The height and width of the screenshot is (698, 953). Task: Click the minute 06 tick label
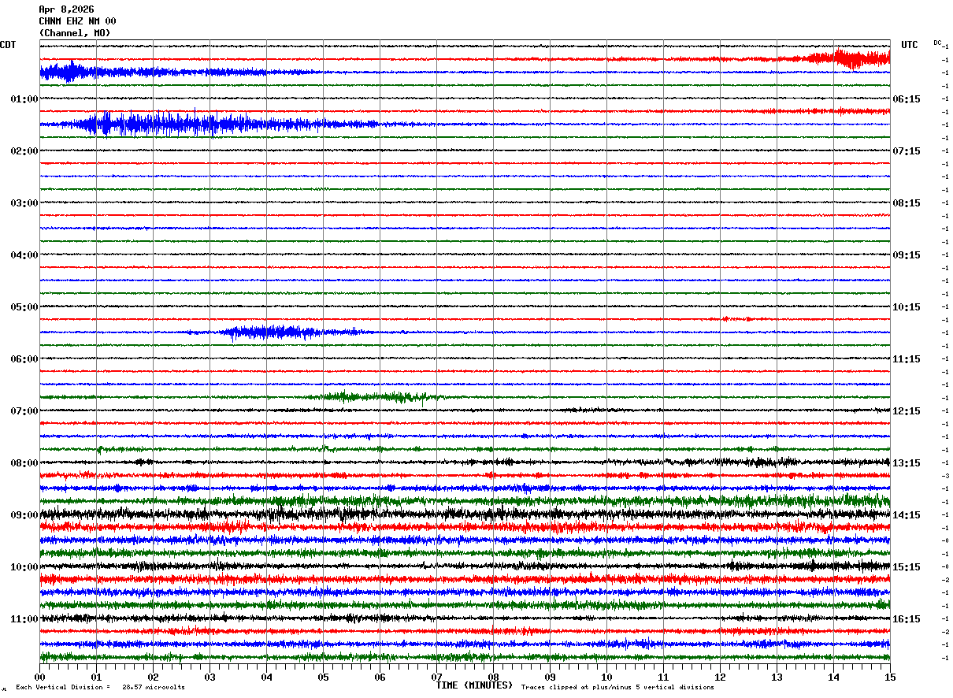[380, 677]
